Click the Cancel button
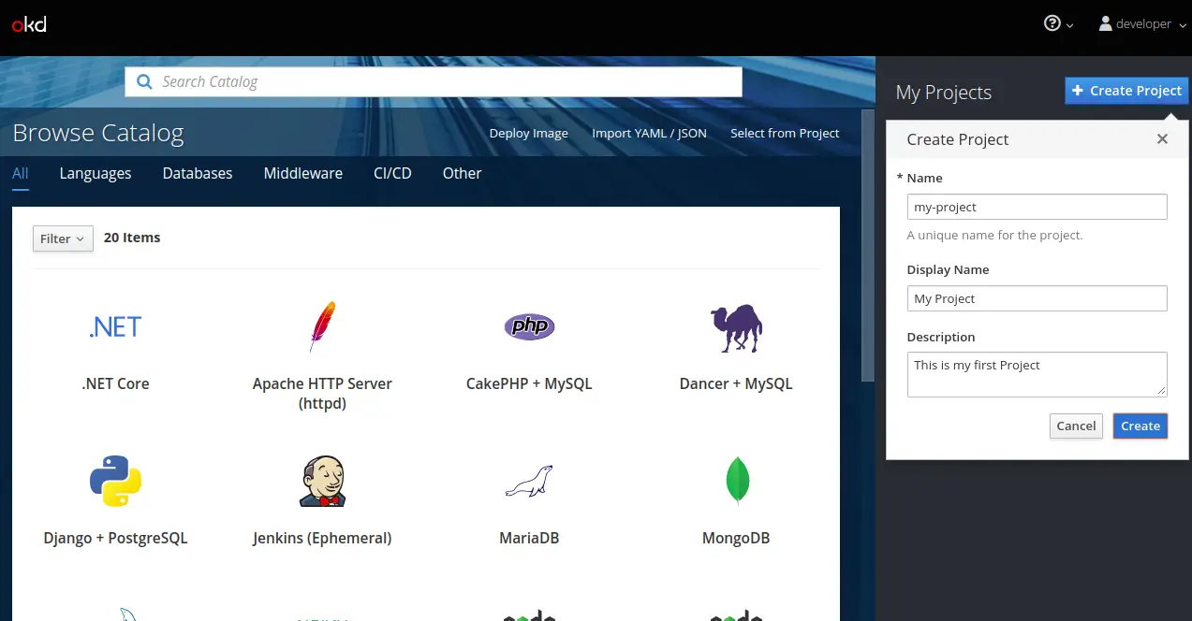Screen dimensions: 1192x621 click(x=1076, y=426)
